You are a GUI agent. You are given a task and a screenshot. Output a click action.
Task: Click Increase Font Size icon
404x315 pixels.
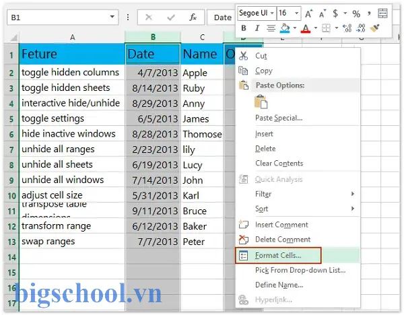click(308, 13)
